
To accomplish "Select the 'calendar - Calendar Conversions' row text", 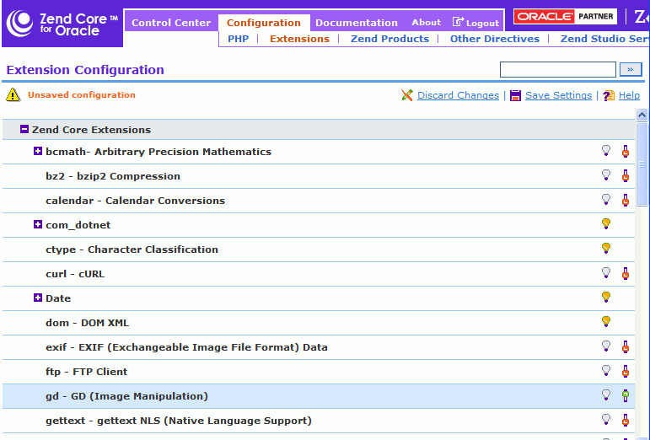I will (135, 201).
